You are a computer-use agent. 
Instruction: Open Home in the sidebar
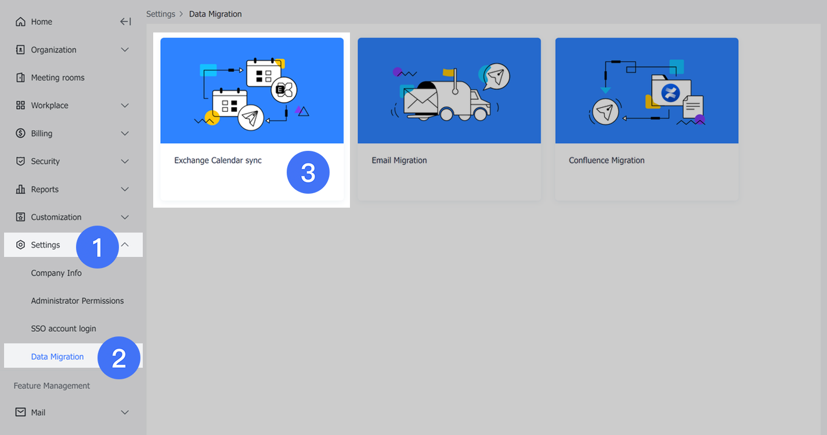(41, 22)
